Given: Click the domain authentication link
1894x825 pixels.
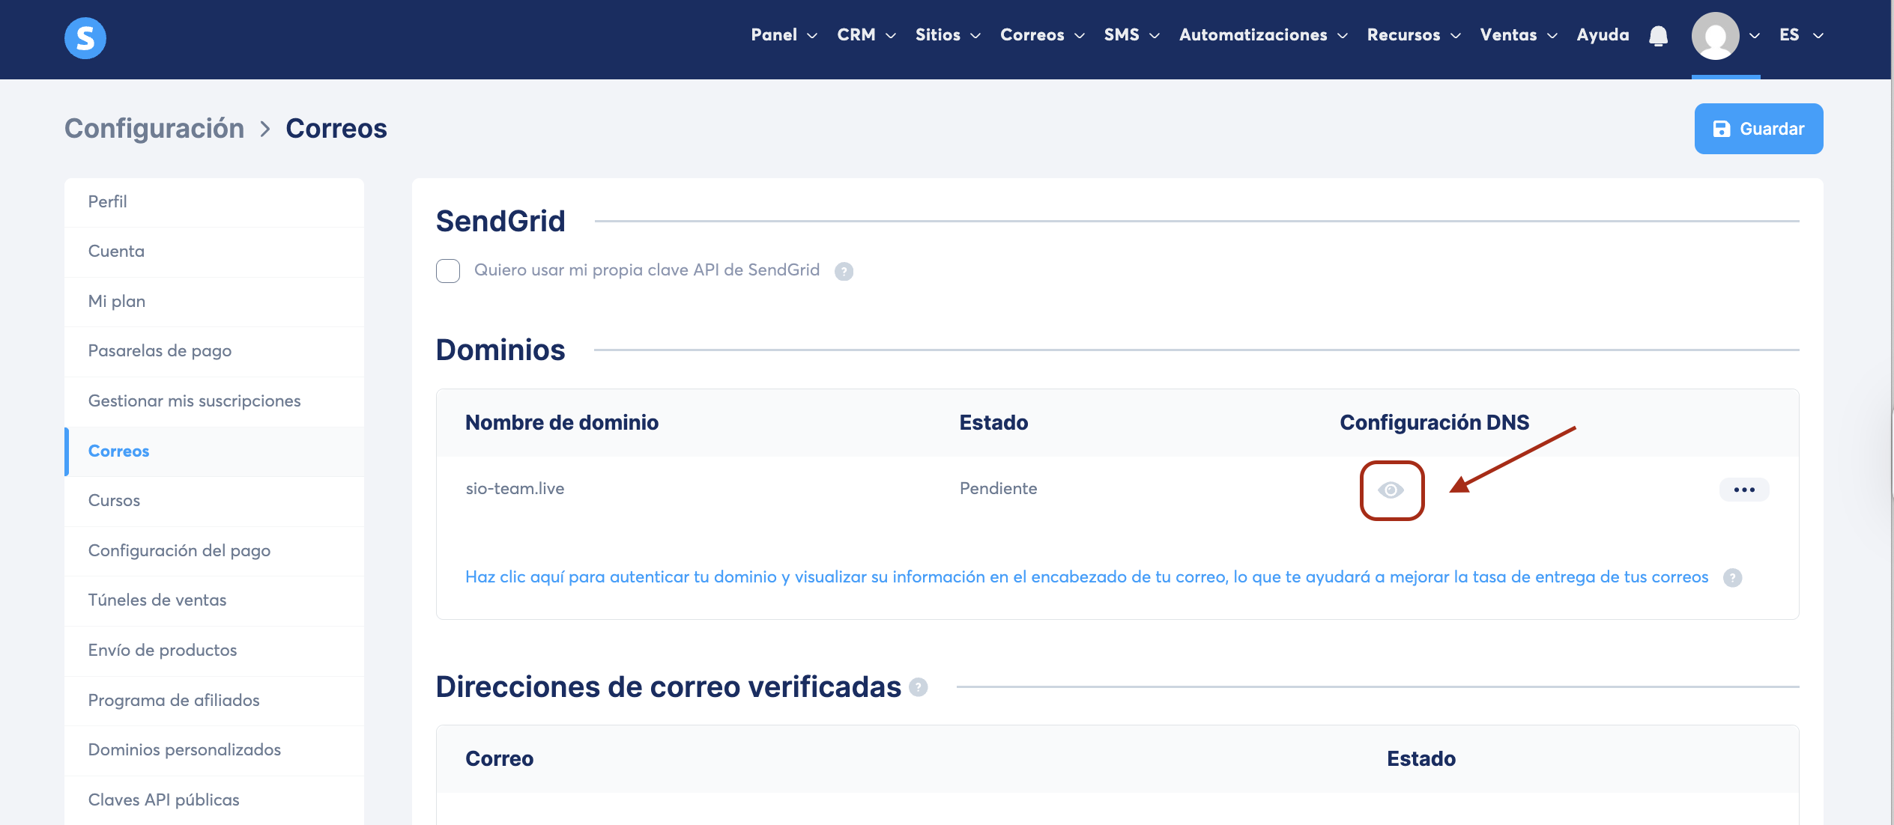Looking at the screenshot, I should click(x=1086, y=577).
